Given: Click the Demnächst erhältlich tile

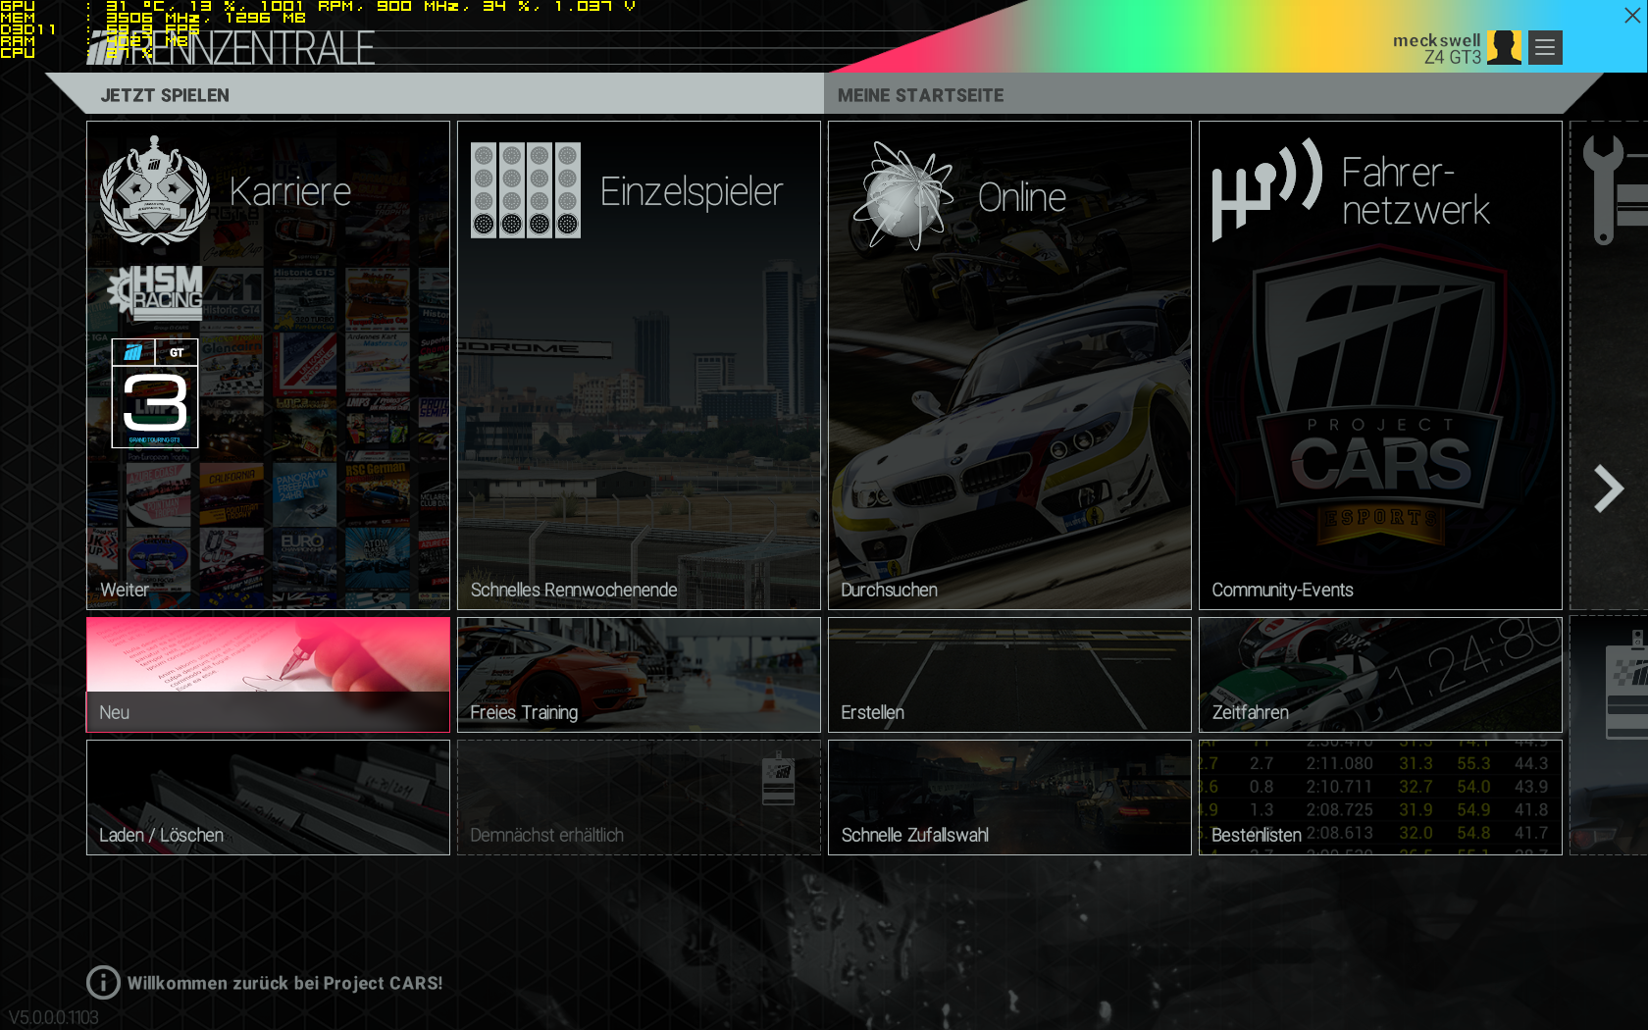Looking at the screenshot, I should tap(639, 798).
